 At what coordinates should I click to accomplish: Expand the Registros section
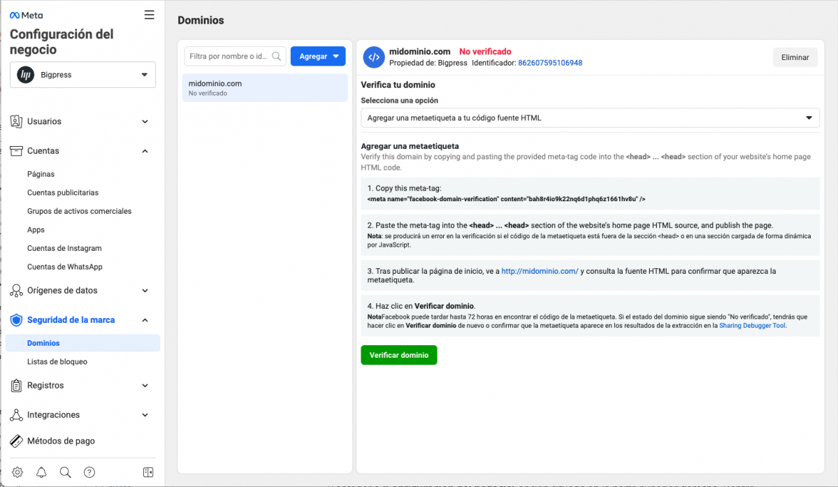pos(145,386)
